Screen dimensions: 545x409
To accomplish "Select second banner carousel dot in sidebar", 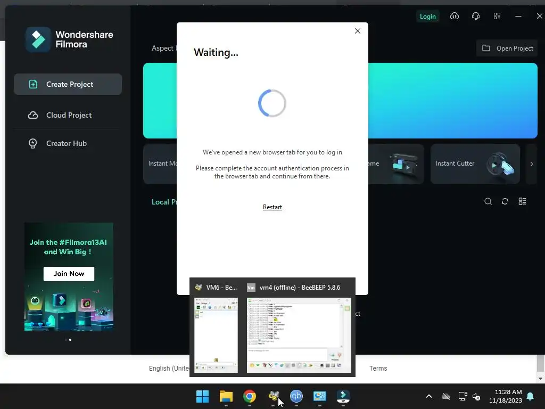I will coord(70,339).
